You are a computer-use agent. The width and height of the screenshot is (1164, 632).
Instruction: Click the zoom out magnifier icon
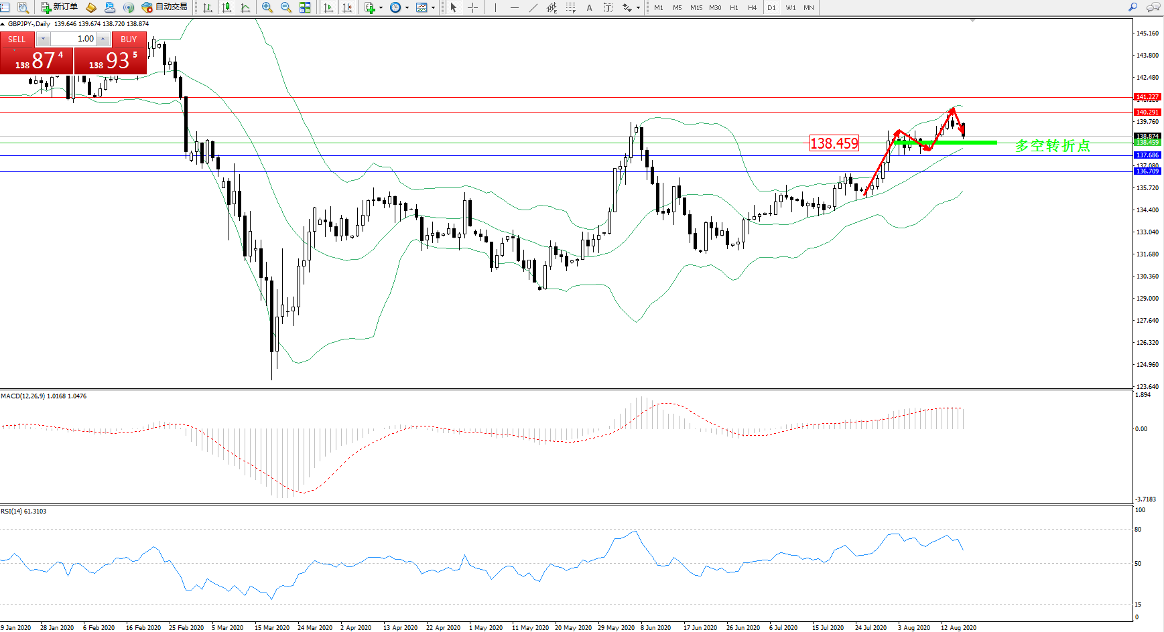286,7
